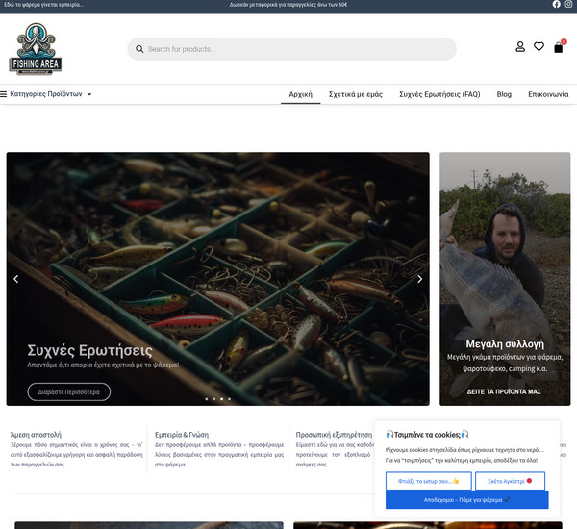Screen dimensions: 577x529
Task: Select the Αρχική menu item
Action: 301,94
